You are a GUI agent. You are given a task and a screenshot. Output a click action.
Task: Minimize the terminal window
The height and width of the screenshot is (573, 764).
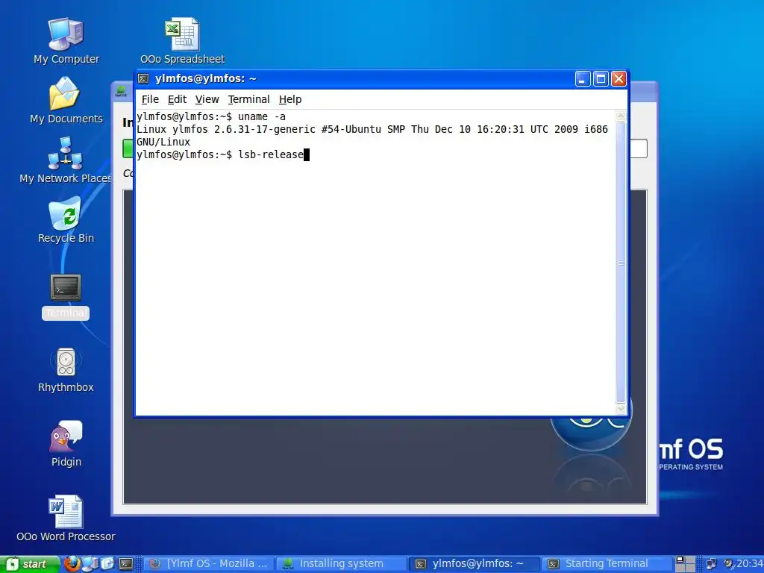point(583,78)
